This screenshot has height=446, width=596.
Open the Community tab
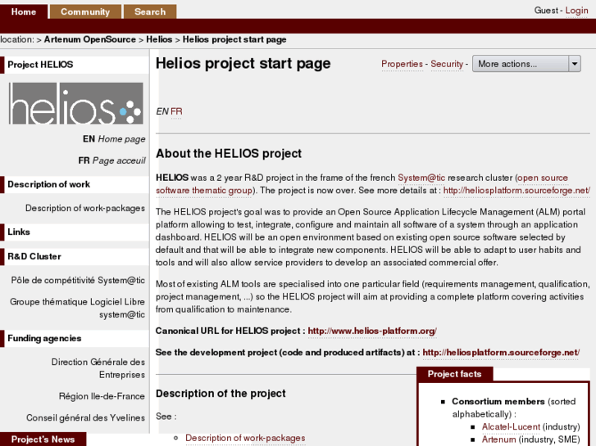(85, 11)
